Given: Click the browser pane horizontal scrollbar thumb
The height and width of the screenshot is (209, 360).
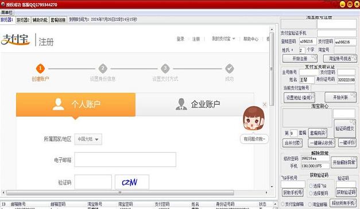Looking at the screenshot, I should [x=120, y=192].
